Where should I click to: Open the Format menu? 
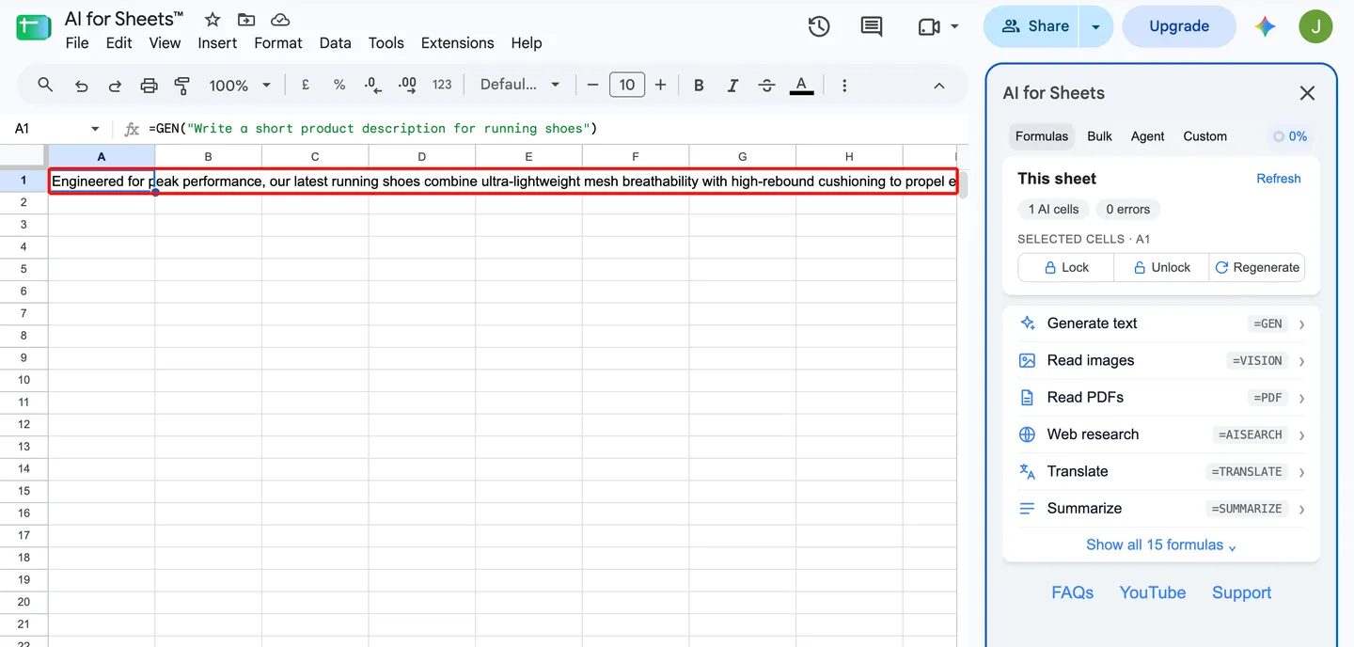pyautogui.click(x=278, y=43)
